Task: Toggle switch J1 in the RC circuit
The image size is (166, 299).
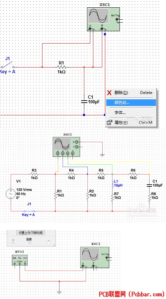Action: pos(8,65)
